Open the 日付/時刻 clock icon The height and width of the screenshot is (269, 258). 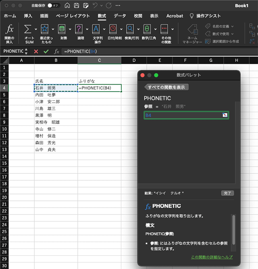click(x=113, y=29)
